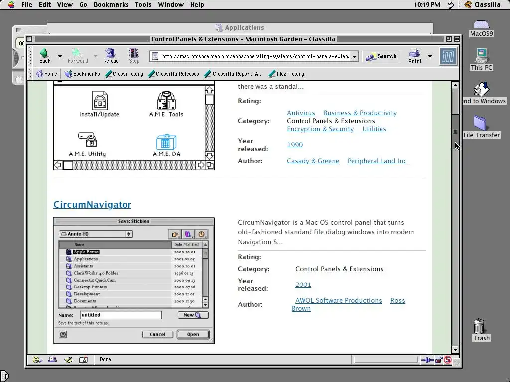
Task: Click the security lock icon in status bar
Action: pyautogui.click(x=439, y=360)
